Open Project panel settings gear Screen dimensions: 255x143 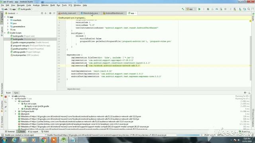[x=50, y=13]
